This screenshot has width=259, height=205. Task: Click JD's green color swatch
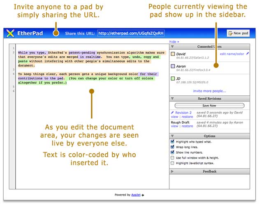point(173,78)
